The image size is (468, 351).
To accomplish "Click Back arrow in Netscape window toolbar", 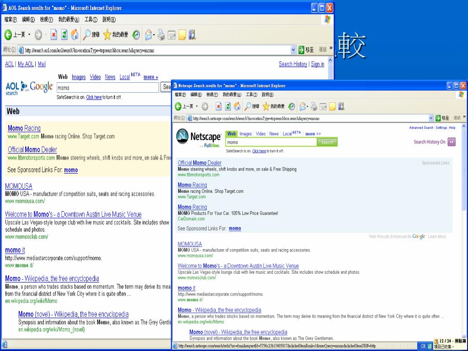I will (x=178, y=106).
